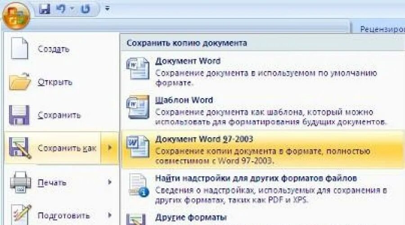Screen dimensions: 405x225
Task: Open Customize Quick Access Toolbar dropdown
Action: pyautogui.click(x=107, y=9)
